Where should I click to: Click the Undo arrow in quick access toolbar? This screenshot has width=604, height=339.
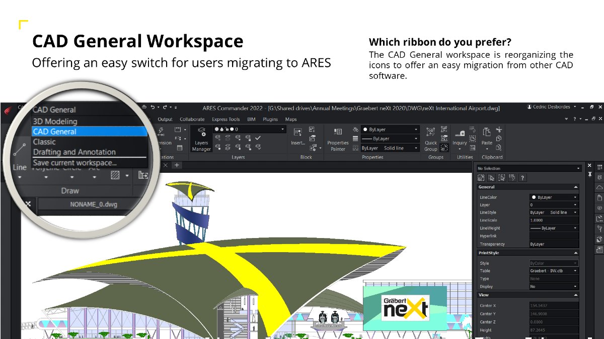click(x=153, y=107)
